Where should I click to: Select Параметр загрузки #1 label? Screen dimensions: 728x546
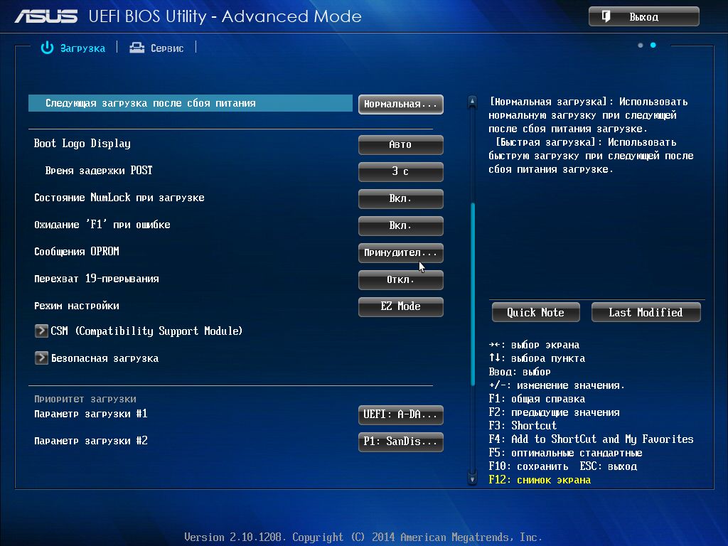(x=91, y=414)
